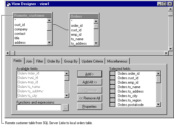
Task: Click the Orders table list scroll-down arrow
Action: pyautogui.click(x=96, y=43)
